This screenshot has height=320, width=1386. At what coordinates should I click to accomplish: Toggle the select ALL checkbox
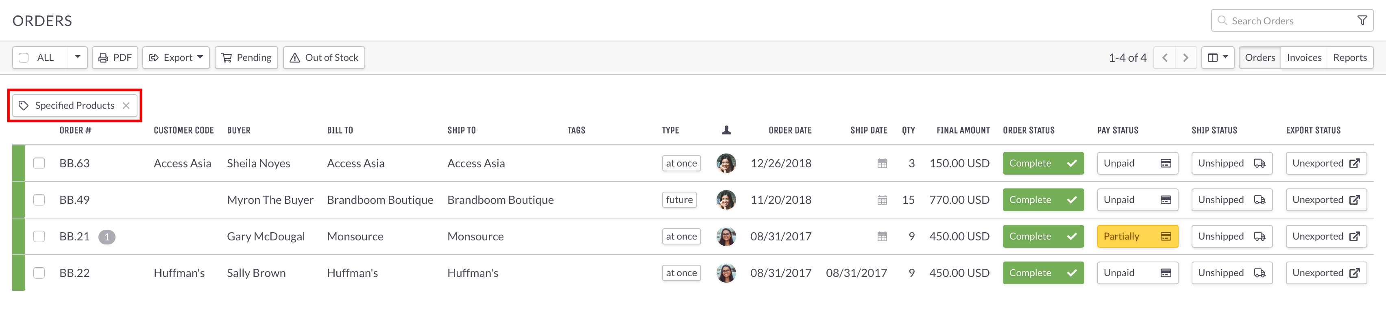(24, 57)
